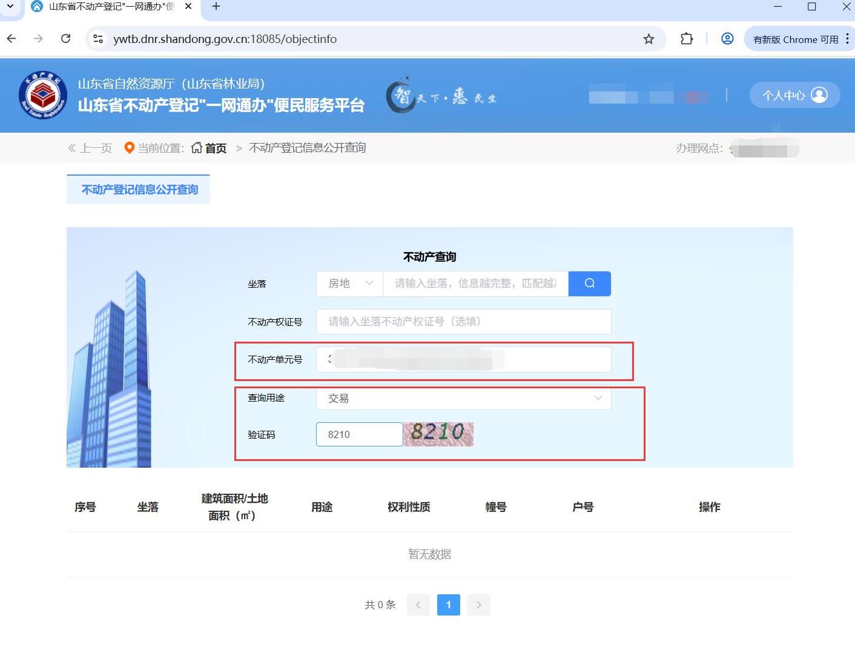Click the 首页 breadcrumb link
The width and height of the screenshot is (855, 667).
(210, 148)
